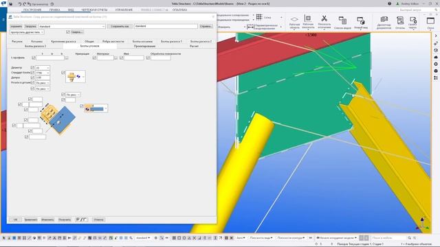This screenshot has width=440, height=247.
Task: Toggle checkbox beside bolt assembly picture
Action: [63, 73]
